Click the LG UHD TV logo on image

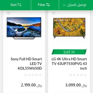pos(61,20)
